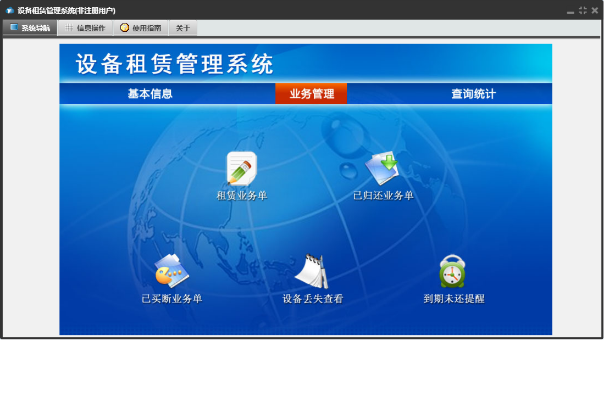Viewport: 604px width, 397px height.
Task: Click the 租赁业务单 text label
Action: pyautogui.click(x=242, y=195)
